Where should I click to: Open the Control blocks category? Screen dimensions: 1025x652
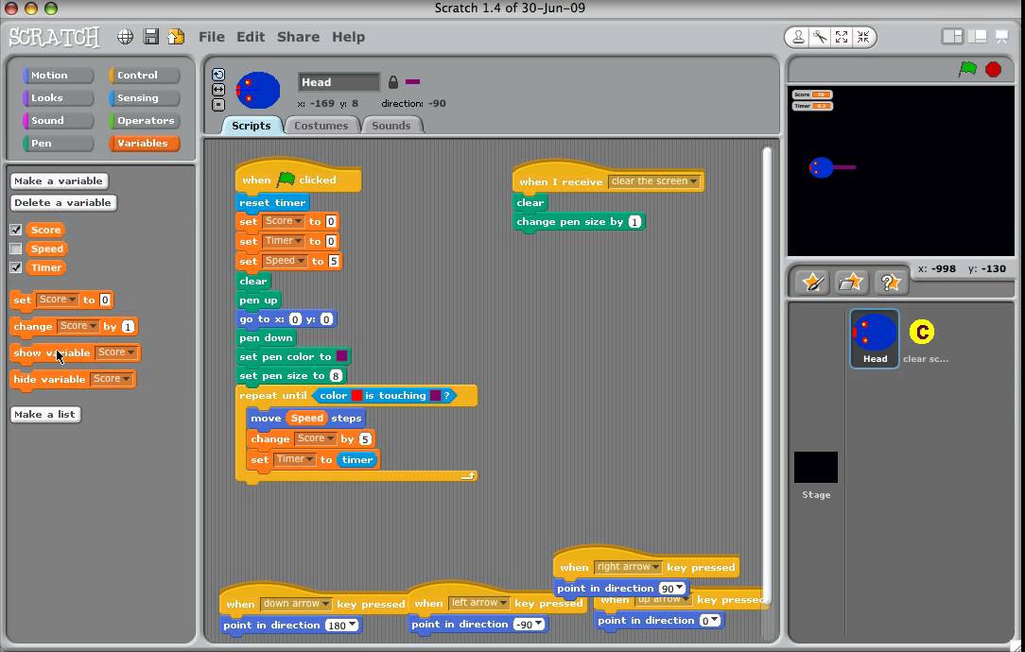coord(144,76)
